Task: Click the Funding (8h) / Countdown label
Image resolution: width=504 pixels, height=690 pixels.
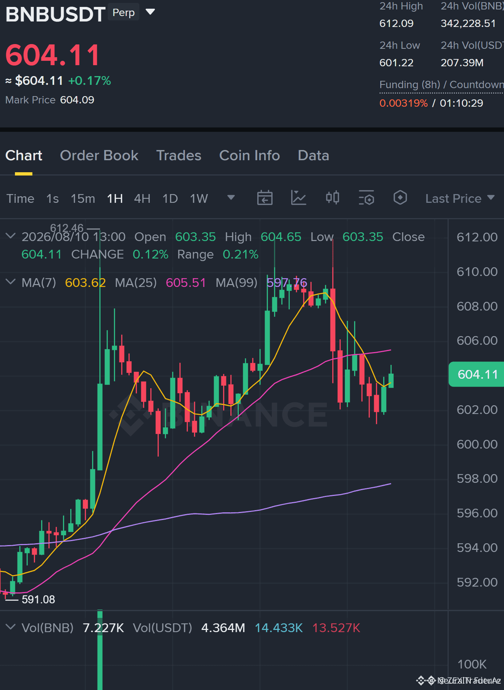Action: 441,84
